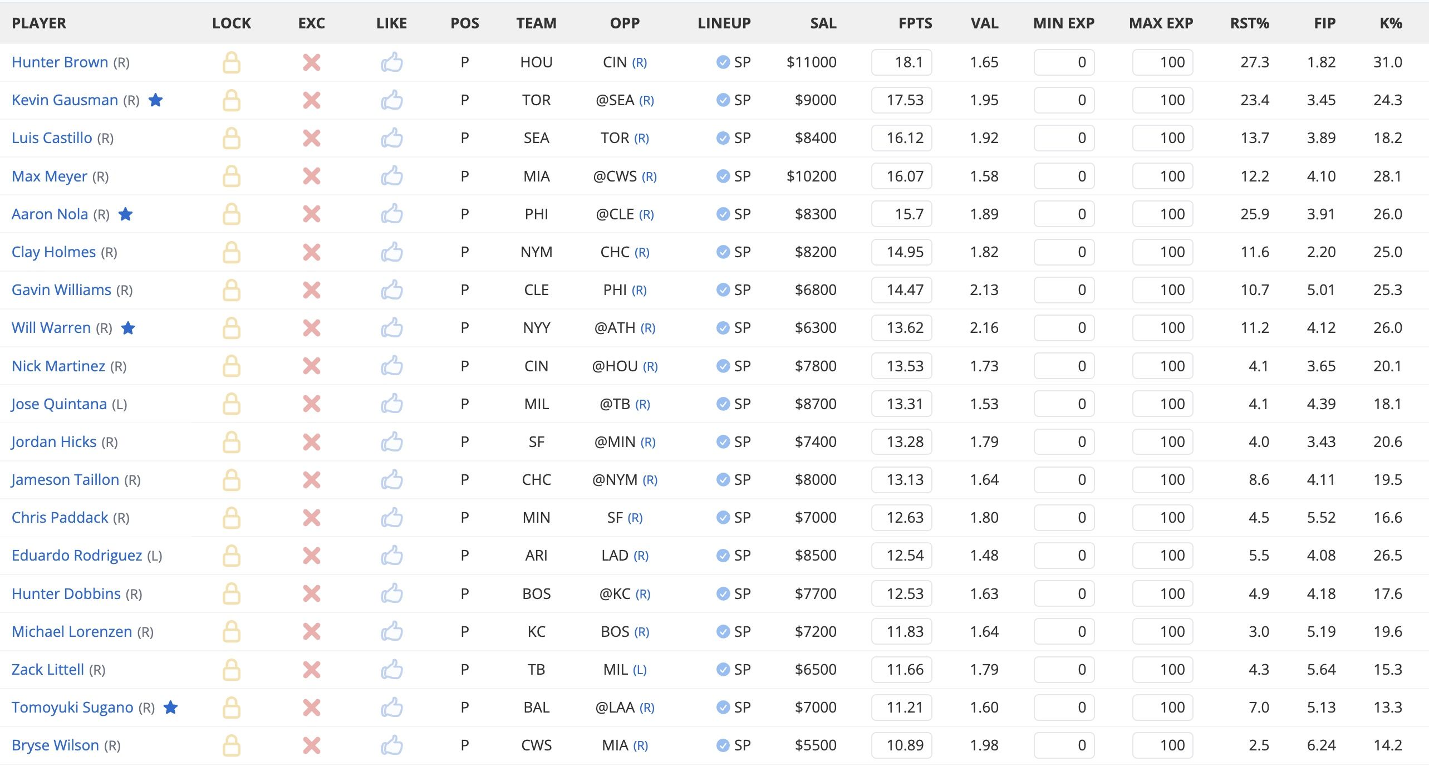
Task: Exclude Bryse Wilson red X icon
Action: pyautogui.click(x=312, y=745)
